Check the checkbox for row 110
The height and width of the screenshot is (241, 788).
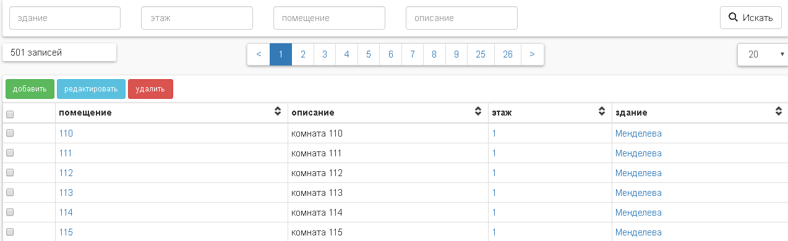(10, 133)
